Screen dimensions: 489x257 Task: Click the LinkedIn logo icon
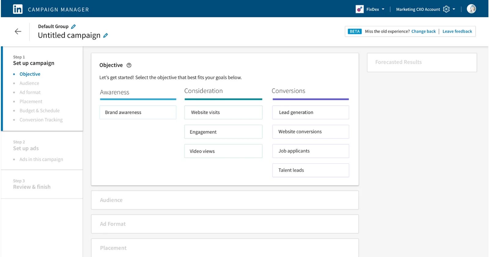18,9
